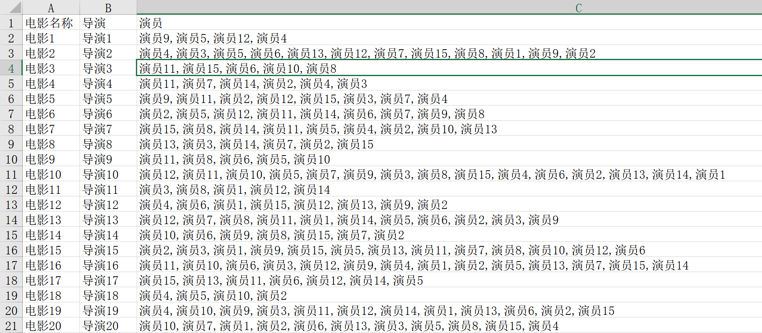Screen dimensions: 762x333
Task: Select the cell 导演19
Action: point(108,310)
